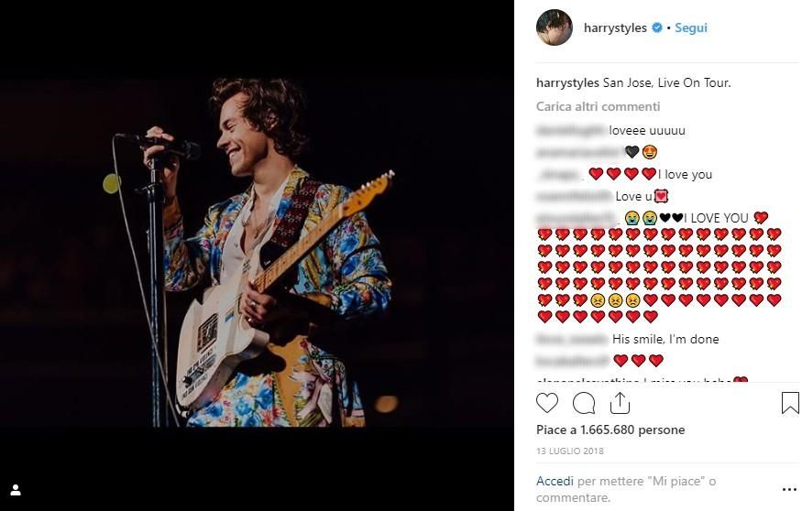The height and width of the screenshot is (511, 802).
Task: Click the 13 LUGLIO 2018 date link
Action: tap(570, 451)
